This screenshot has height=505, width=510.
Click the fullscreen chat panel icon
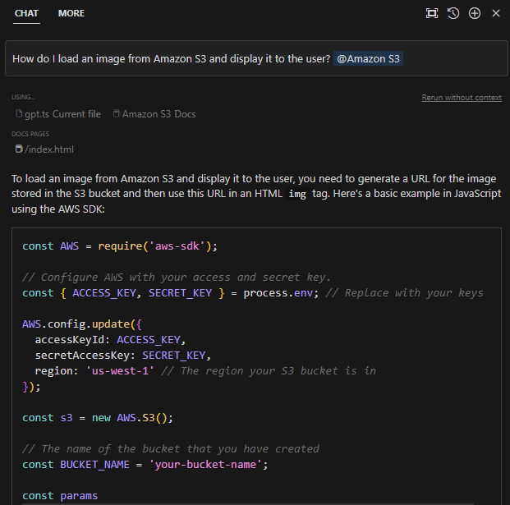432,13
